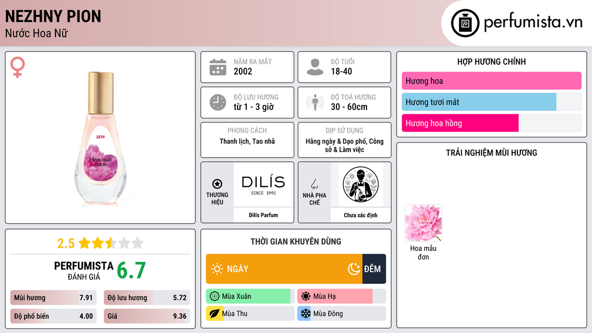Screen dimensions: 592x333
Task: Click the Chưa xác định perfumer label
Action: [361, 215]
